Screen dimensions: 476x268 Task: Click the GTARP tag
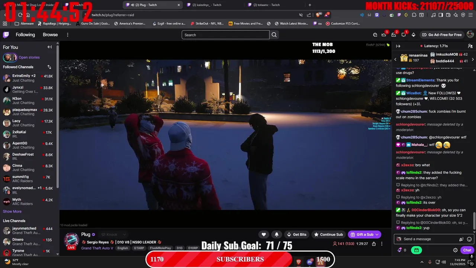tap(139, 248)
